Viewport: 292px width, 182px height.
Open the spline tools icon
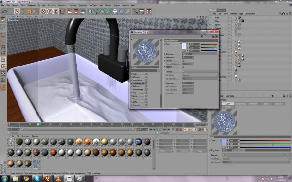pos(96,11)
